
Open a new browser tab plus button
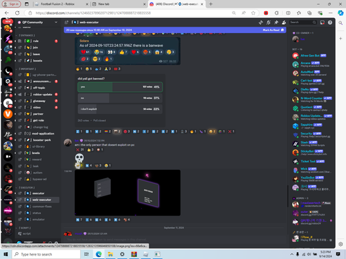(x=210, y=4)
